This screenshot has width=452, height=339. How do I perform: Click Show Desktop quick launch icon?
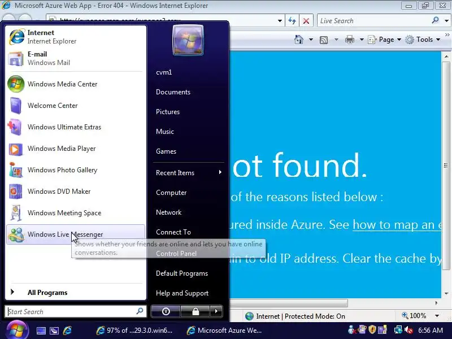click(41, 331)
